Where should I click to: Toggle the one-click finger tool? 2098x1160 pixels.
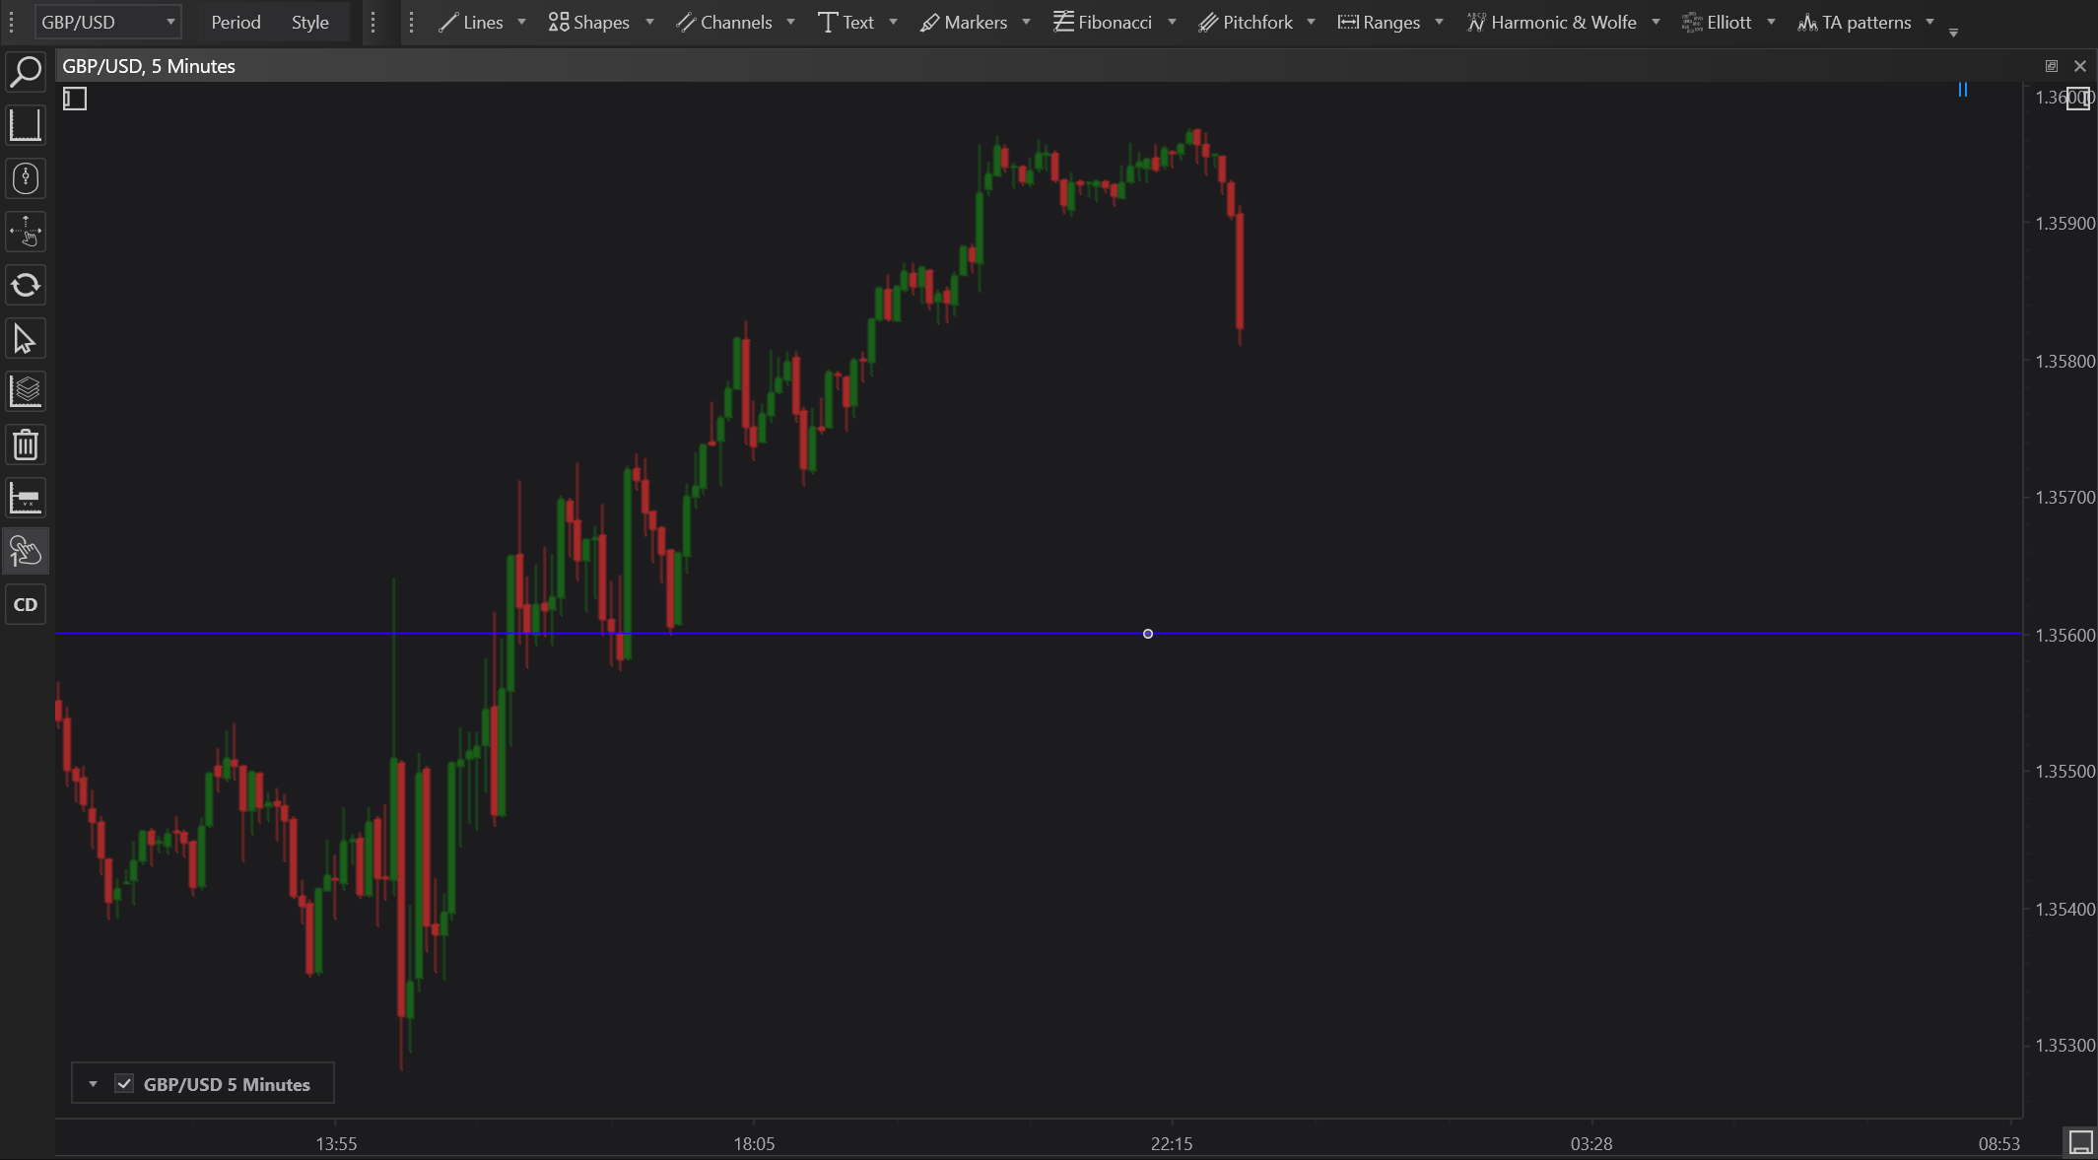pos(26,551)
